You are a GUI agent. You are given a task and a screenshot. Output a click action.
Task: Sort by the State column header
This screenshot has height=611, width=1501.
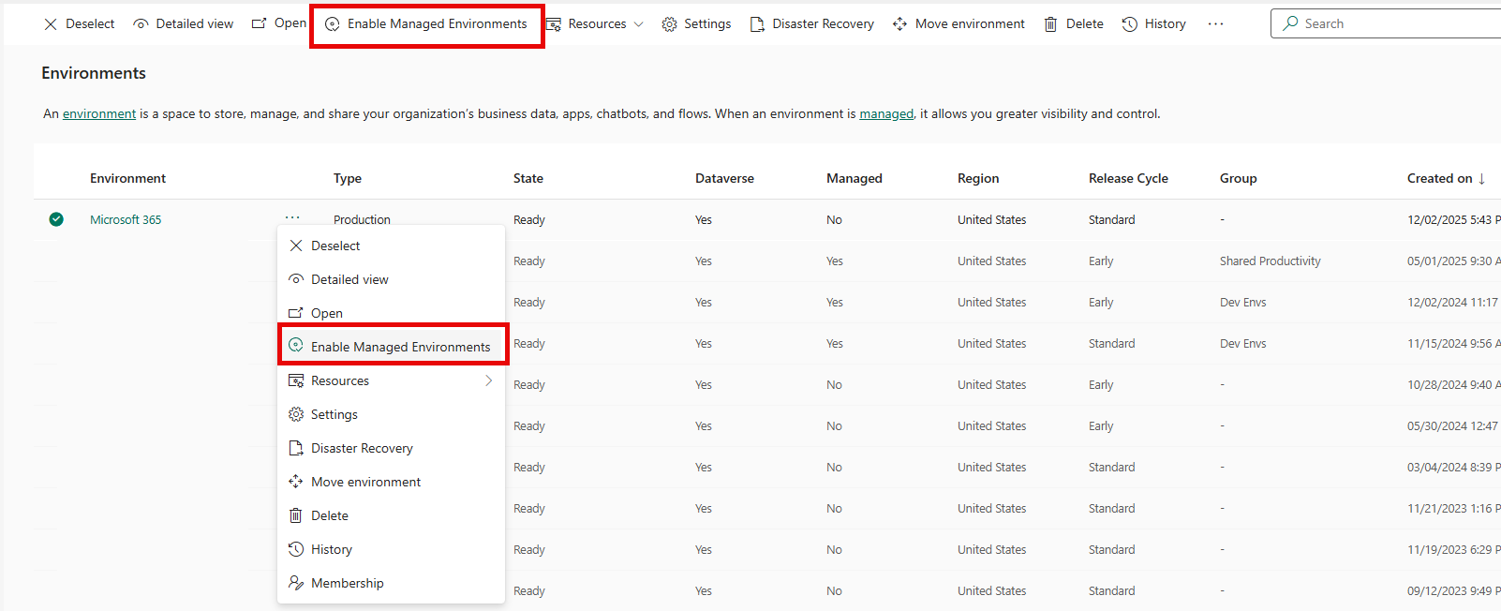pyautogui.click(x=528, y=178)
